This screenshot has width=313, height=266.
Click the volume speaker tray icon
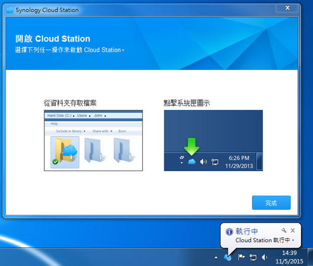264,258
